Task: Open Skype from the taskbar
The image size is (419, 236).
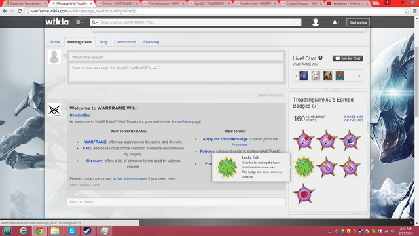Action: (x=71, y=231)
